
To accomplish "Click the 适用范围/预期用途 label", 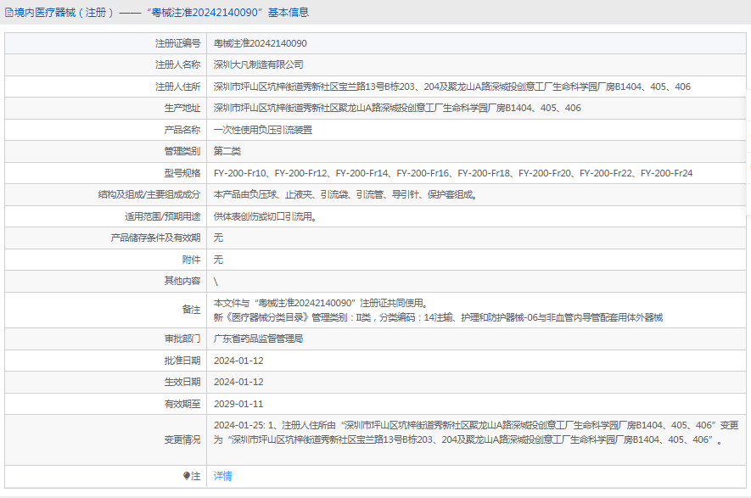I will 163,216.
